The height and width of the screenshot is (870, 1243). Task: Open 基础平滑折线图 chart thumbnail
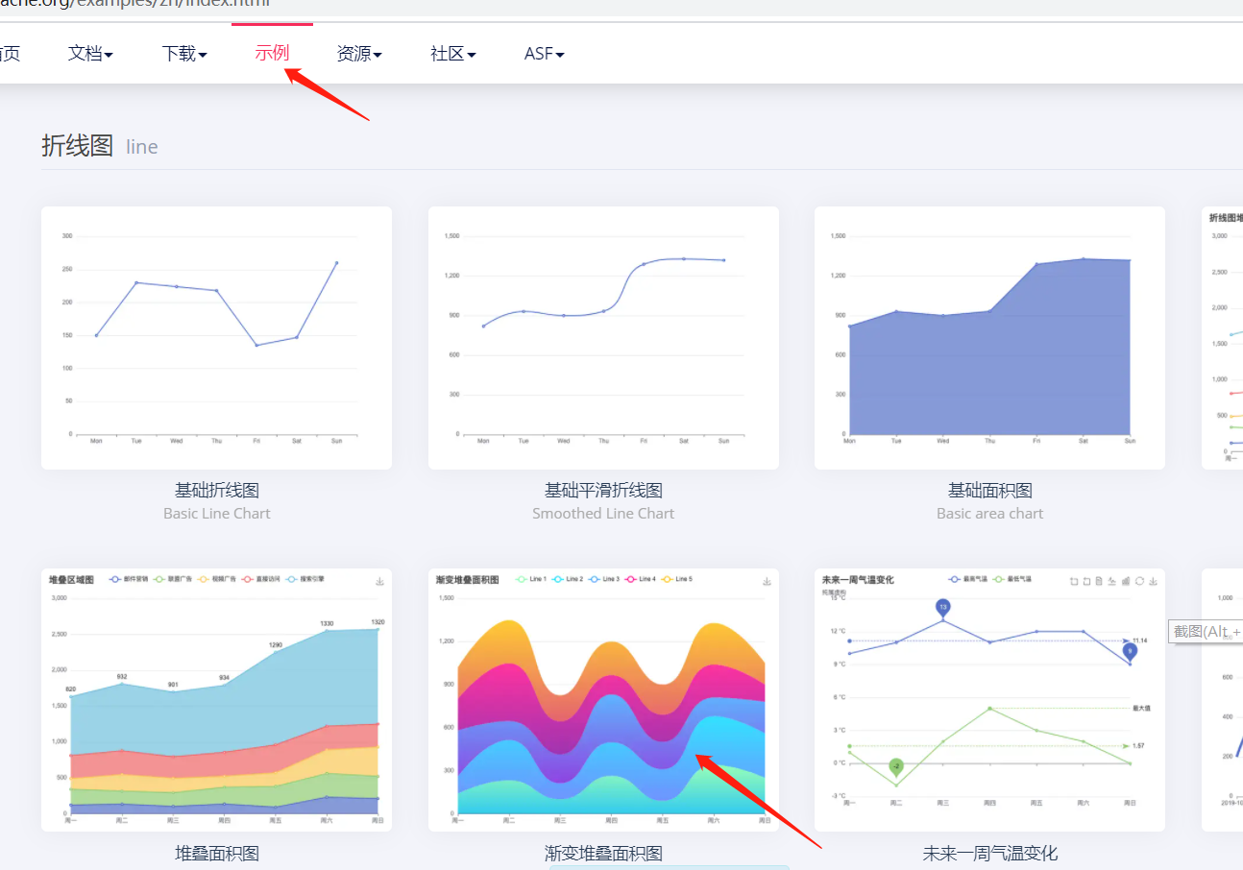[603, 338]
